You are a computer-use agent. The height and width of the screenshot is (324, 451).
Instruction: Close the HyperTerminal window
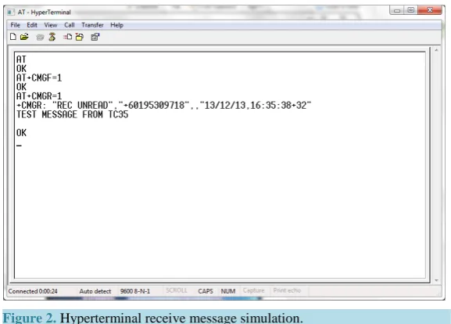(430, 10)
